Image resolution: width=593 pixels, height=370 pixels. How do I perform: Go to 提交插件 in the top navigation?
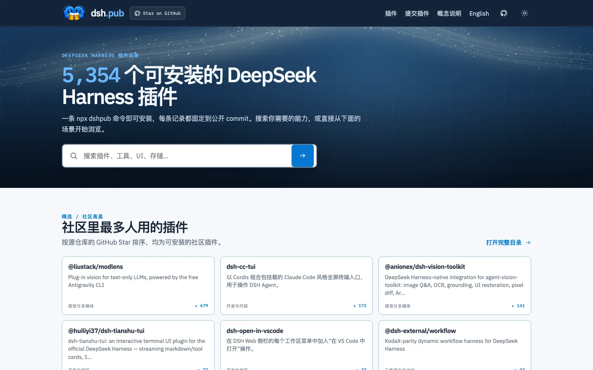417,14
